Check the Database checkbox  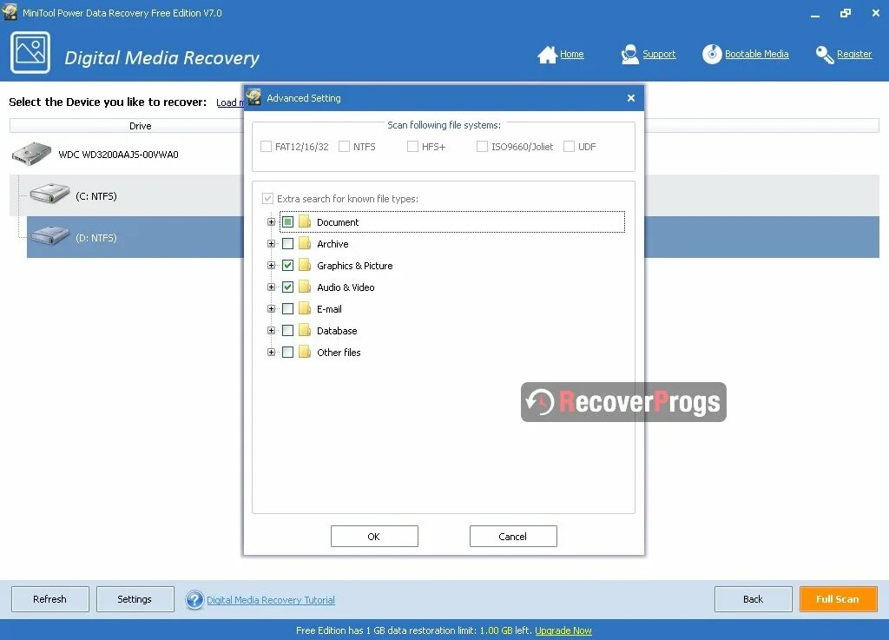pos(288,330)
